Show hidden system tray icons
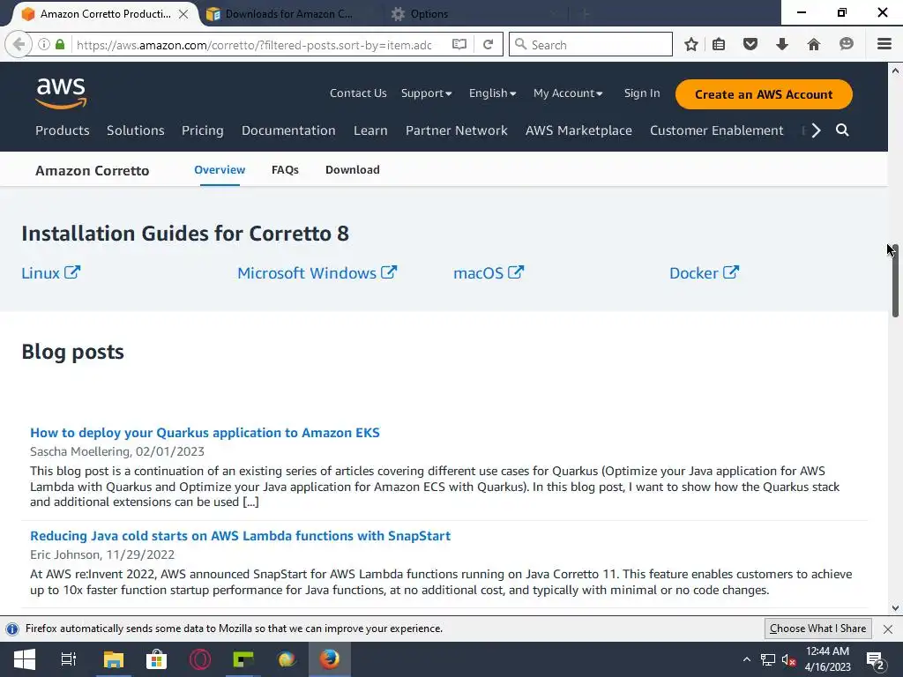 pyautogui.click(x=746, y=659)
